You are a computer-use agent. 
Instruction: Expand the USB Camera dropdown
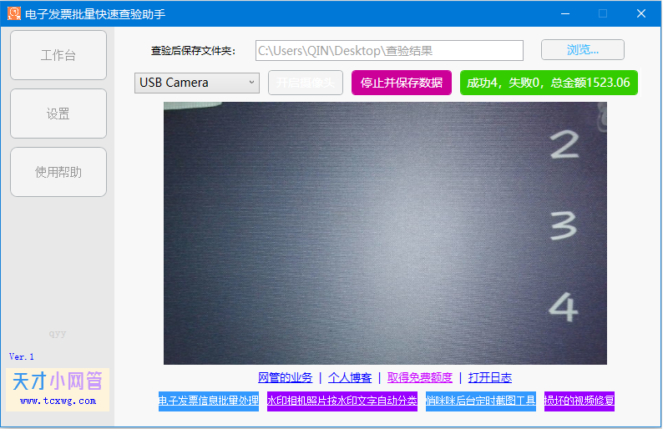pos(197,83)
